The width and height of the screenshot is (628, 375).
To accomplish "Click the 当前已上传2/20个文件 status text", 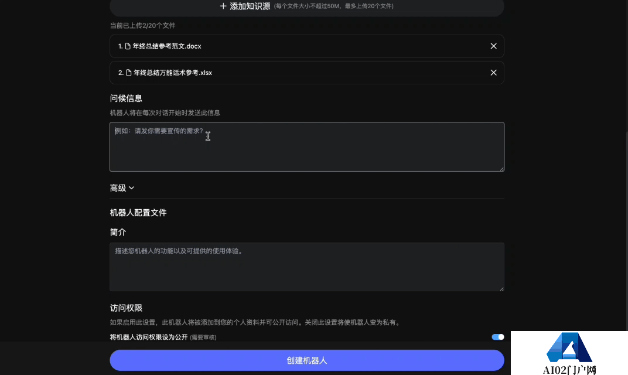I will [x=142, y=26].
